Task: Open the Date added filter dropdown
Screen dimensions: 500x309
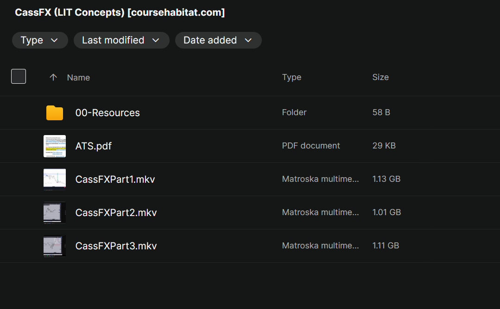Action: pos(218,40)
